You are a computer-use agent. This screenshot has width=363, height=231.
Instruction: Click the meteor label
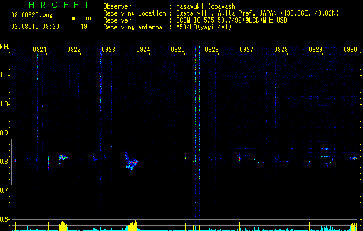pos(82,18)
